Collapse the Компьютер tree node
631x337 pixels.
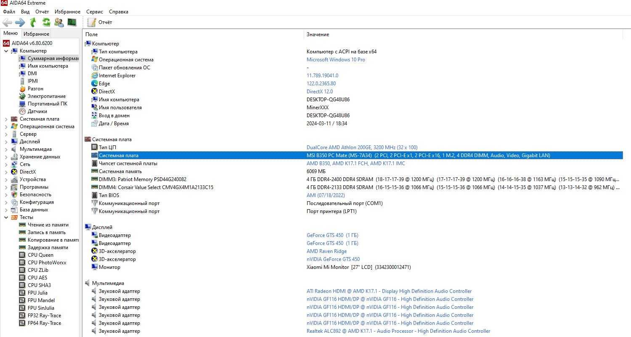click(x=6, y=51)
